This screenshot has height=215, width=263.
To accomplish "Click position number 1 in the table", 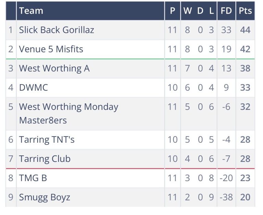I will (x=11, y=30).
